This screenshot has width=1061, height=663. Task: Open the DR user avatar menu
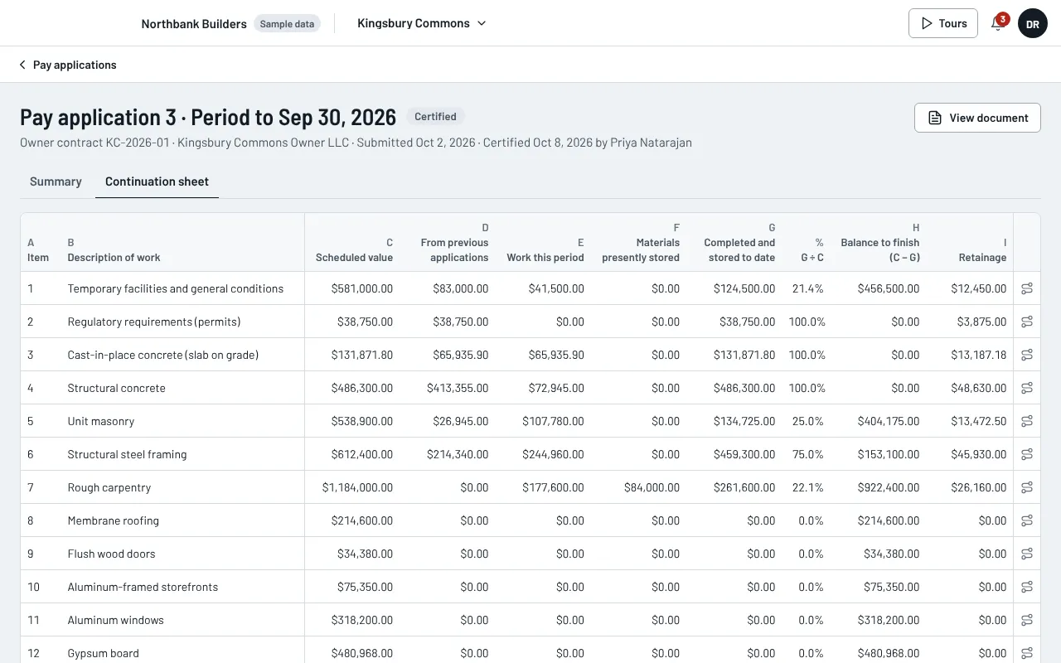coord(1033,24)
